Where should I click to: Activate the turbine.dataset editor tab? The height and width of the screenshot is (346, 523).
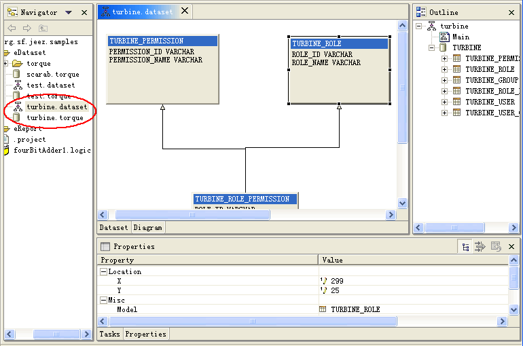(x=143, y=12)
